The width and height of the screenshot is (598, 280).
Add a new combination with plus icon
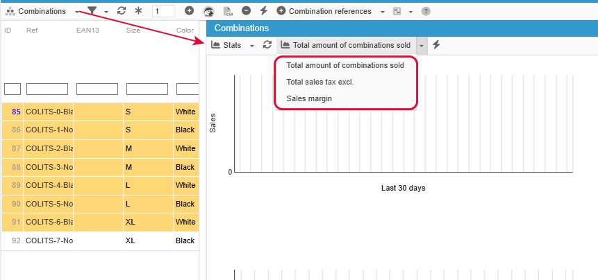(189, 11)
